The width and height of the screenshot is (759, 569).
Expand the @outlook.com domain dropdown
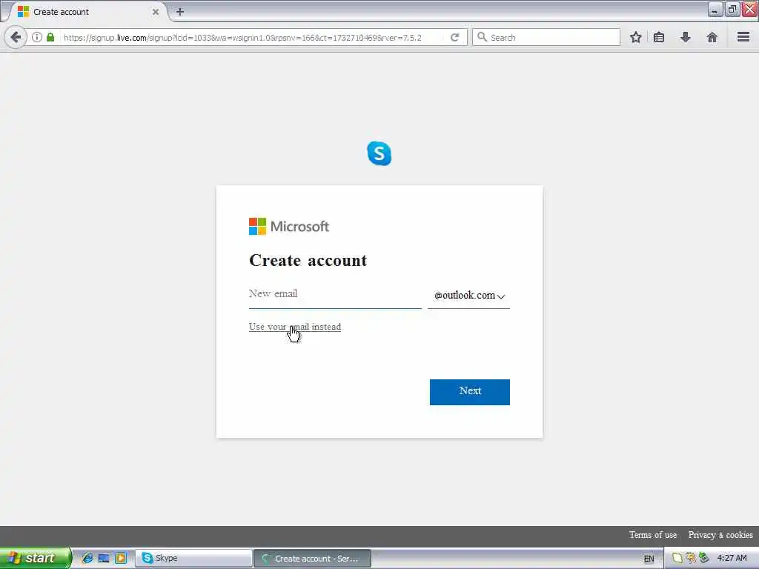pyautogui.click(x=468, y=295)
